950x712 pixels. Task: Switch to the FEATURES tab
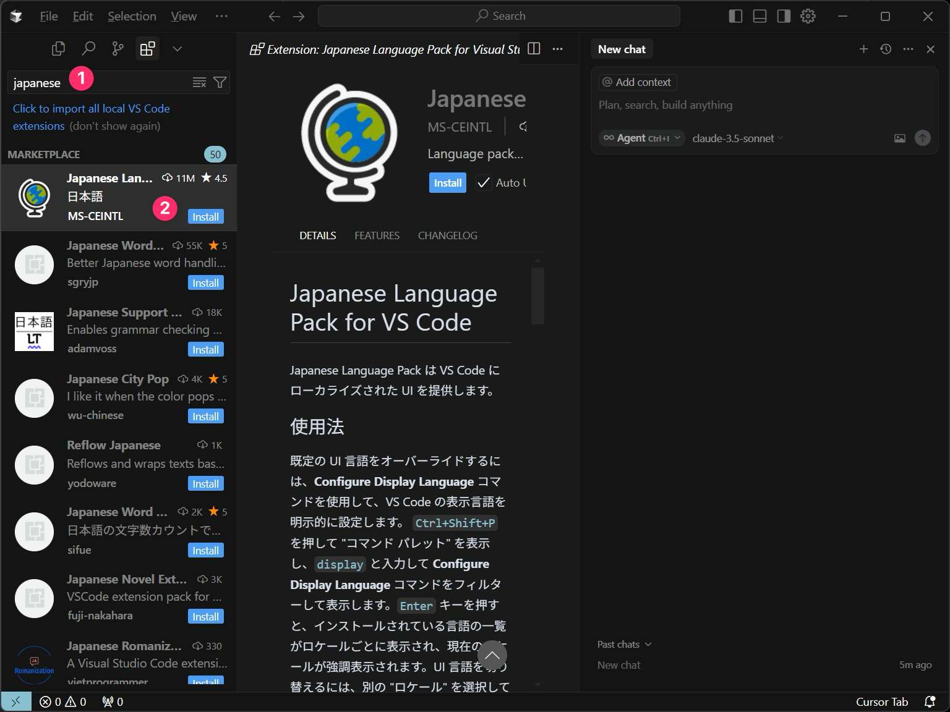pos(377,235)
